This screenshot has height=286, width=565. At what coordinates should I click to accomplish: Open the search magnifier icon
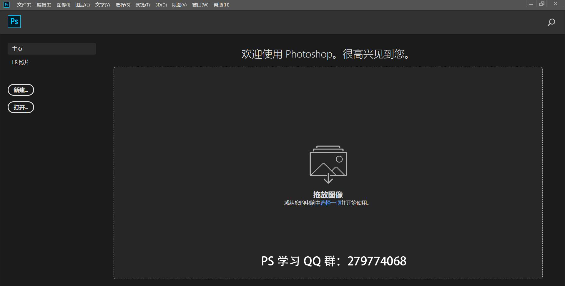click(x=551, y=22)
